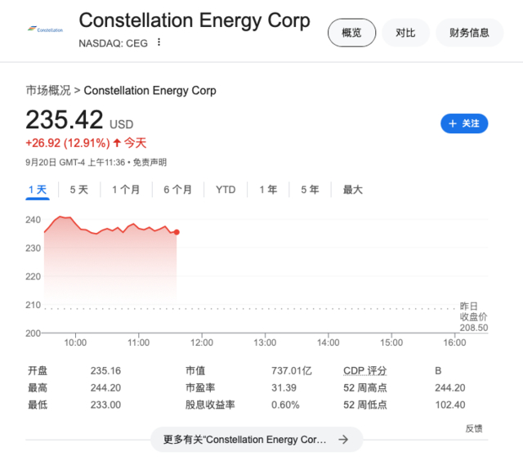Switch chart to 5 年 range
This screenshot has width=523, height=470.
pos(310,190)
